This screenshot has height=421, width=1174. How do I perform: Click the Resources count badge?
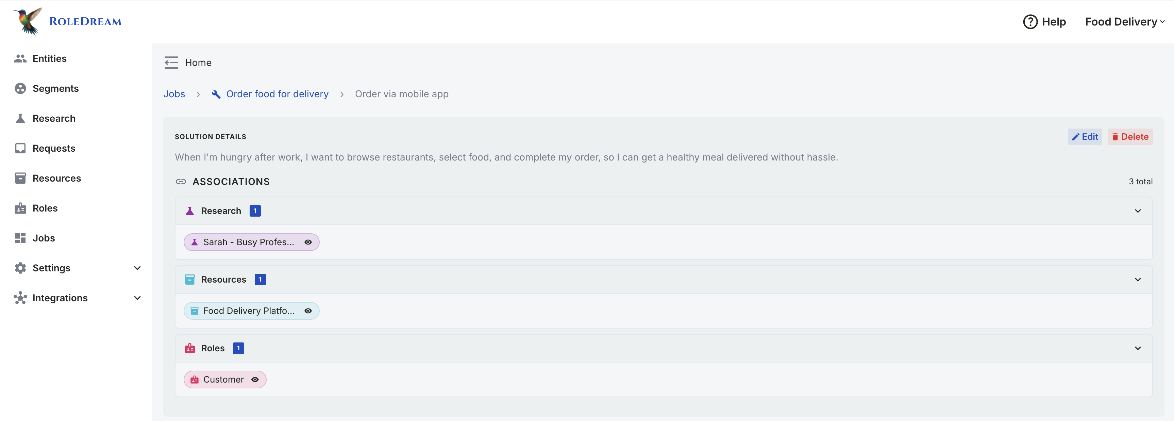pyautogui.click(x=260, y=280)
